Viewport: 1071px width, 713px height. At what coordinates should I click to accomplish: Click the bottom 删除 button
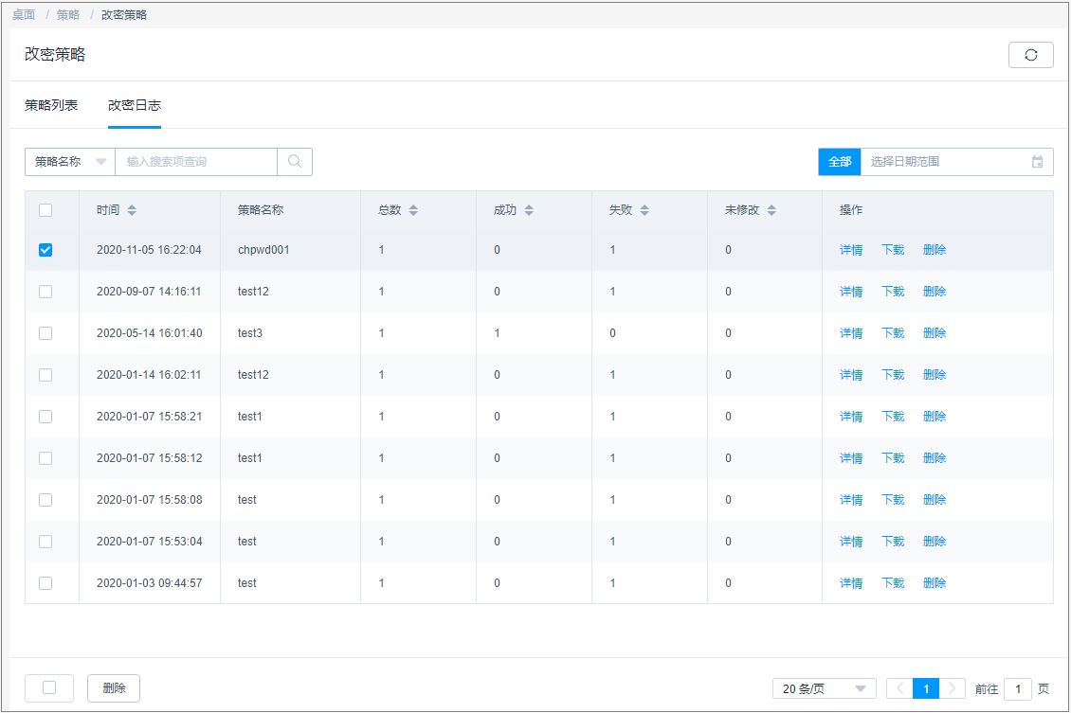pyautogui.click(x=114, y=688)
